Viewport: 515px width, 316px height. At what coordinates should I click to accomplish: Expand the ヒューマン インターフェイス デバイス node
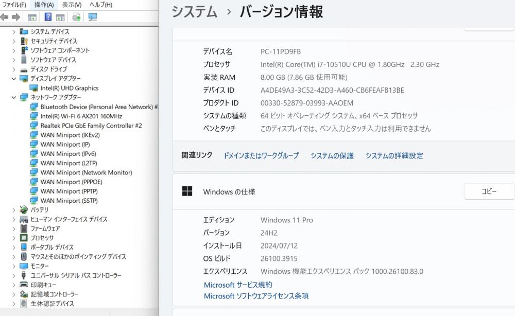13,219
